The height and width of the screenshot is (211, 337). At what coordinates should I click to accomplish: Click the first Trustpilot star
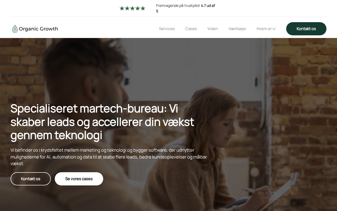click(122, 8)
